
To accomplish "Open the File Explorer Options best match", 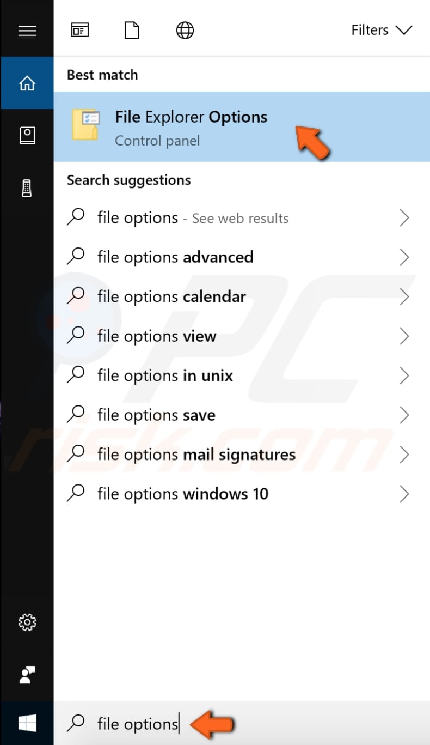I will [x=191, y=126].
